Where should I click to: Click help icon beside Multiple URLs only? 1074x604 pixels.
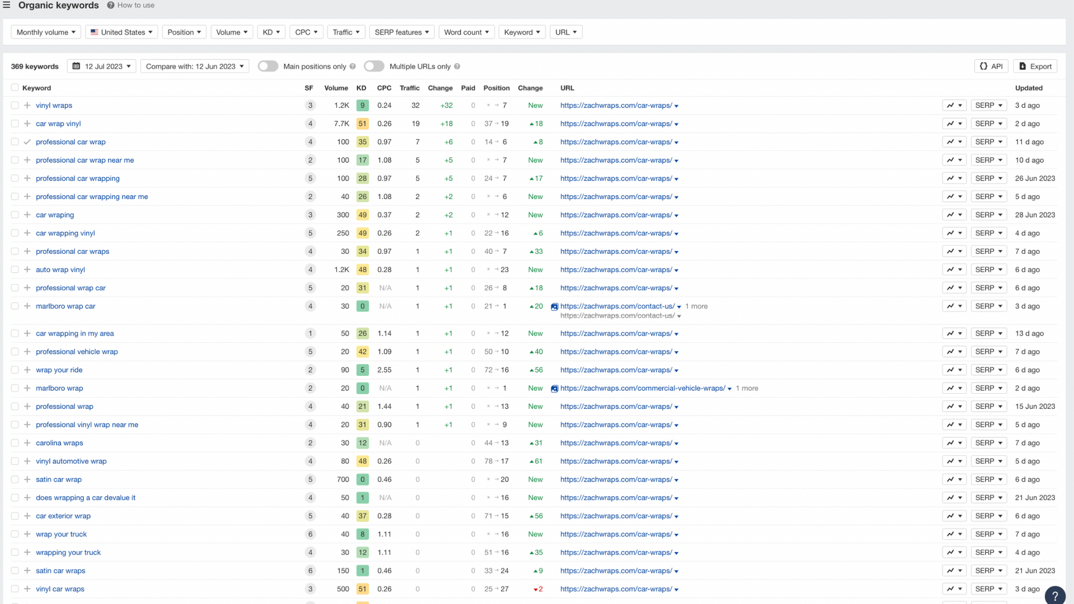[x=457, y=67]
